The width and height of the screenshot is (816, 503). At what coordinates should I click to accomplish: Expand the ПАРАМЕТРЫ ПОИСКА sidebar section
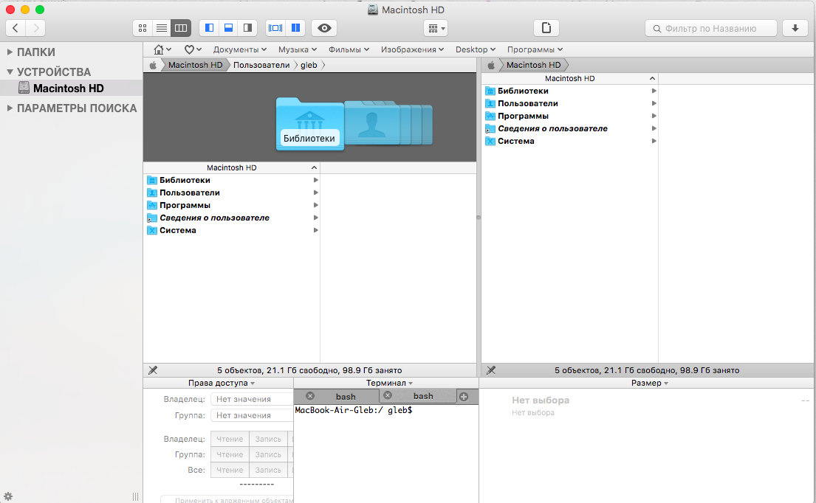click(10, 108)
